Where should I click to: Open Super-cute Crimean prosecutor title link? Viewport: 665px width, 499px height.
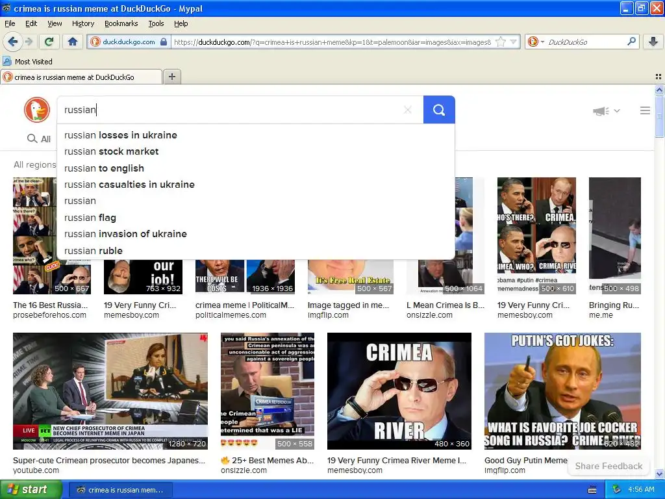pyautogui.click(x=109, y=461)
